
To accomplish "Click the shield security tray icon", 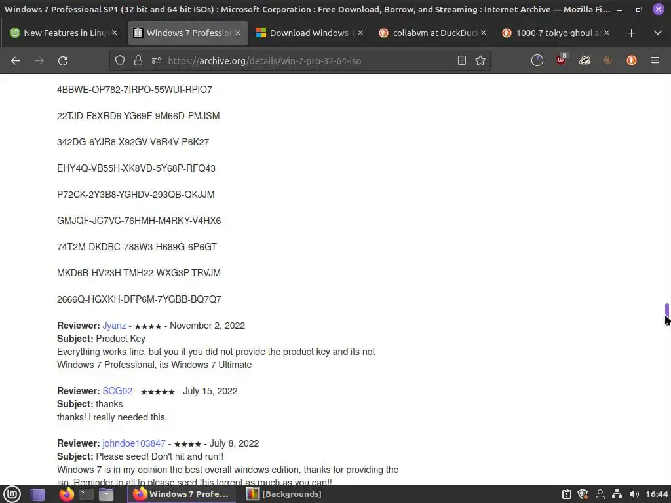I will coord(583,494).
